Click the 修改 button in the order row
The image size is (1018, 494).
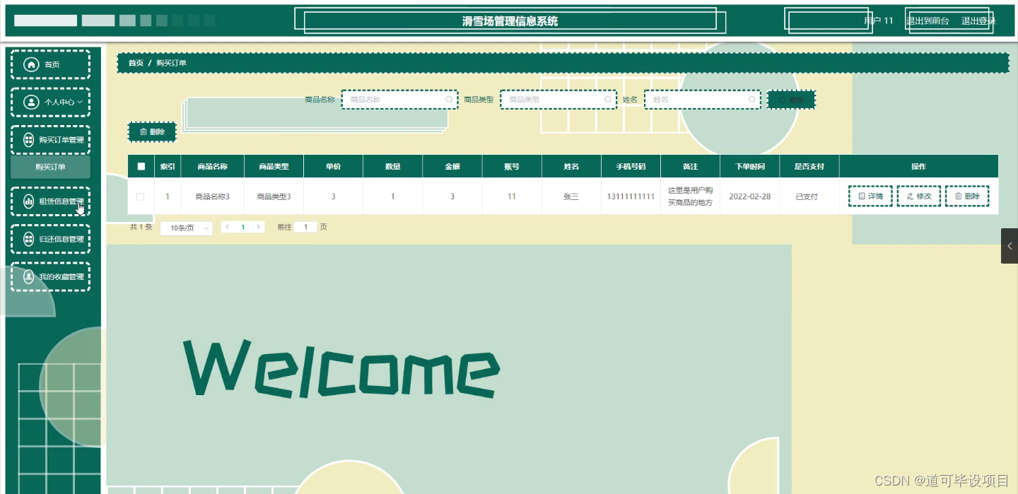(x=918, y=196)
